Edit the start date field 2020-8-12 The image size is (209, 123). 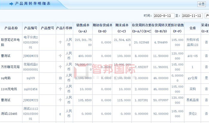164,16
